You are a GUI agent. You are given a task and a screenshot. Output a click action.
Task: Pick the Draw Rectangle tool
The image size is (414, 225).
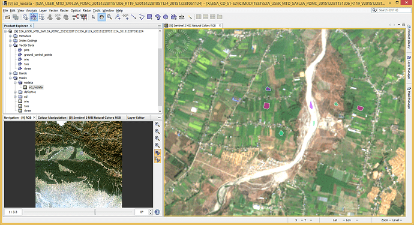tap(149, 17)
